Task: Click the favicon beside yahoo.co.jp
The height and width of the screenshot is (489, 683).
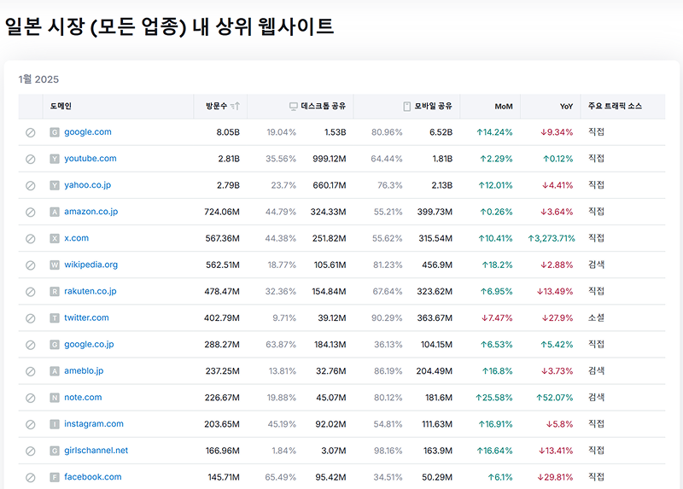Action: coord(55,185)
